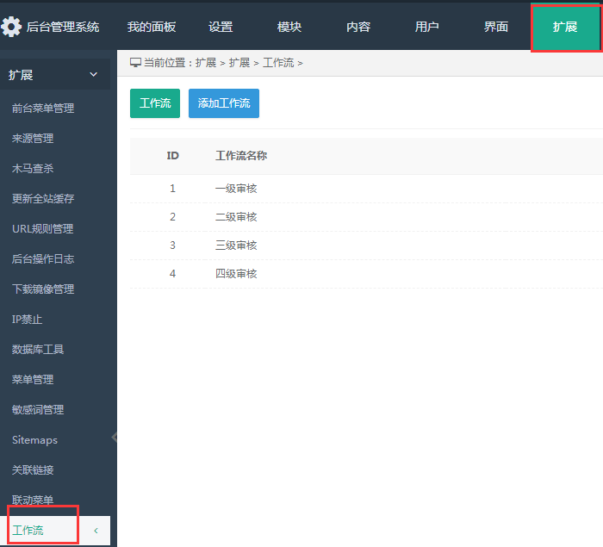The image size is (603, 547).
Task: Open the 用户 top menu
Action: tap(427, 27)
